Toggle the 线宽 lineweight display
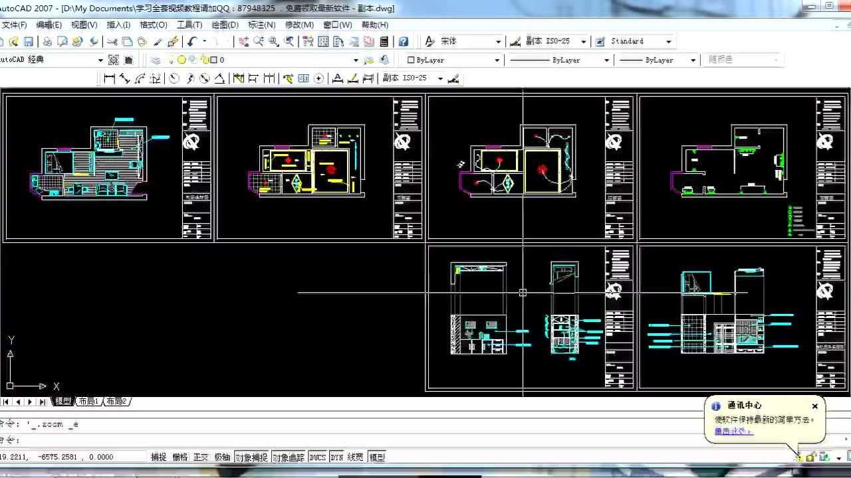 [x=356, y=457]
